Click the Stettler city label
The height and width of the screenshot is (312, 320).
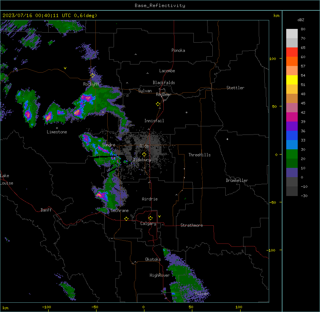(235, 88)
